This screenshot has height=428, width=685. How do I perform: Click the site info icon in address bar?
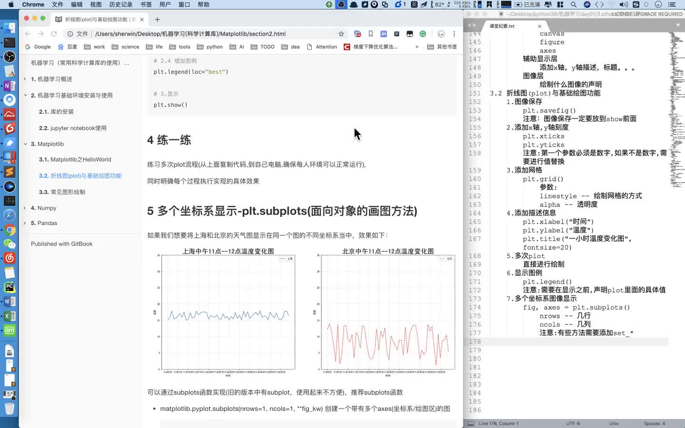click(x=70, y=34)
